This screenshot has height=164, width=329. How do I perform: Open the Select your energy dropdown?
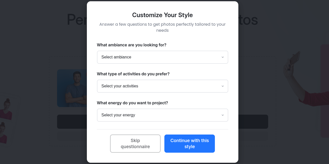pos(162,115)
